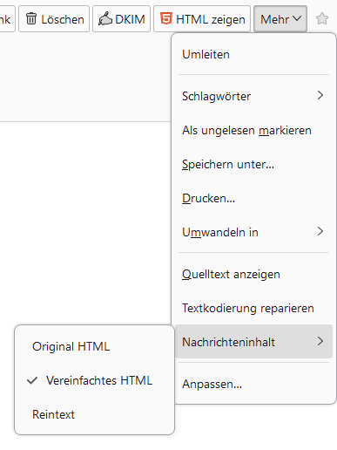Click the checkmark beside Vereinfachtes HTML
Screen dimensions: 337x450
click(32, 380)
